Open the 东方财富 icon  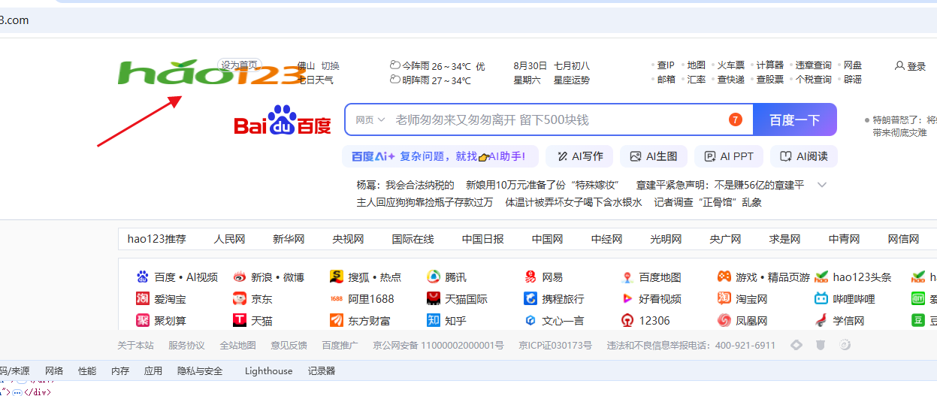point(337,321)
